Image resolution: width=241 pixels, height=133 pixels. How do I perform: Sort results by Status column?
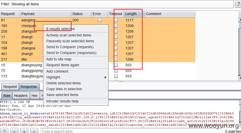pyautogui.click(x=81, y=14)
